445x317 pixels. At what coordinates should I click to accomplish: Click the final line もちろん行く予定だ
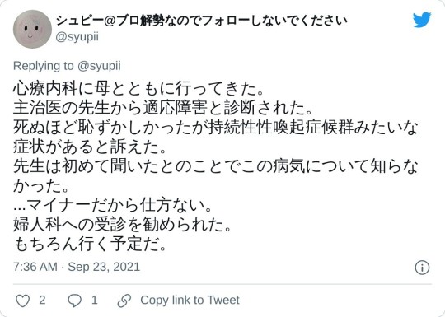[90, 244]
